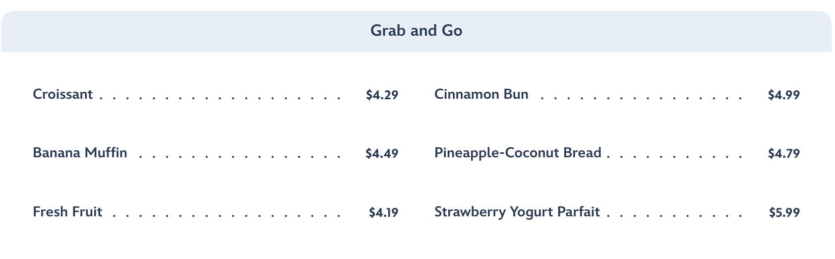
Task: Select the Cinnamon Bun menu item
Action: coord(481,94)
